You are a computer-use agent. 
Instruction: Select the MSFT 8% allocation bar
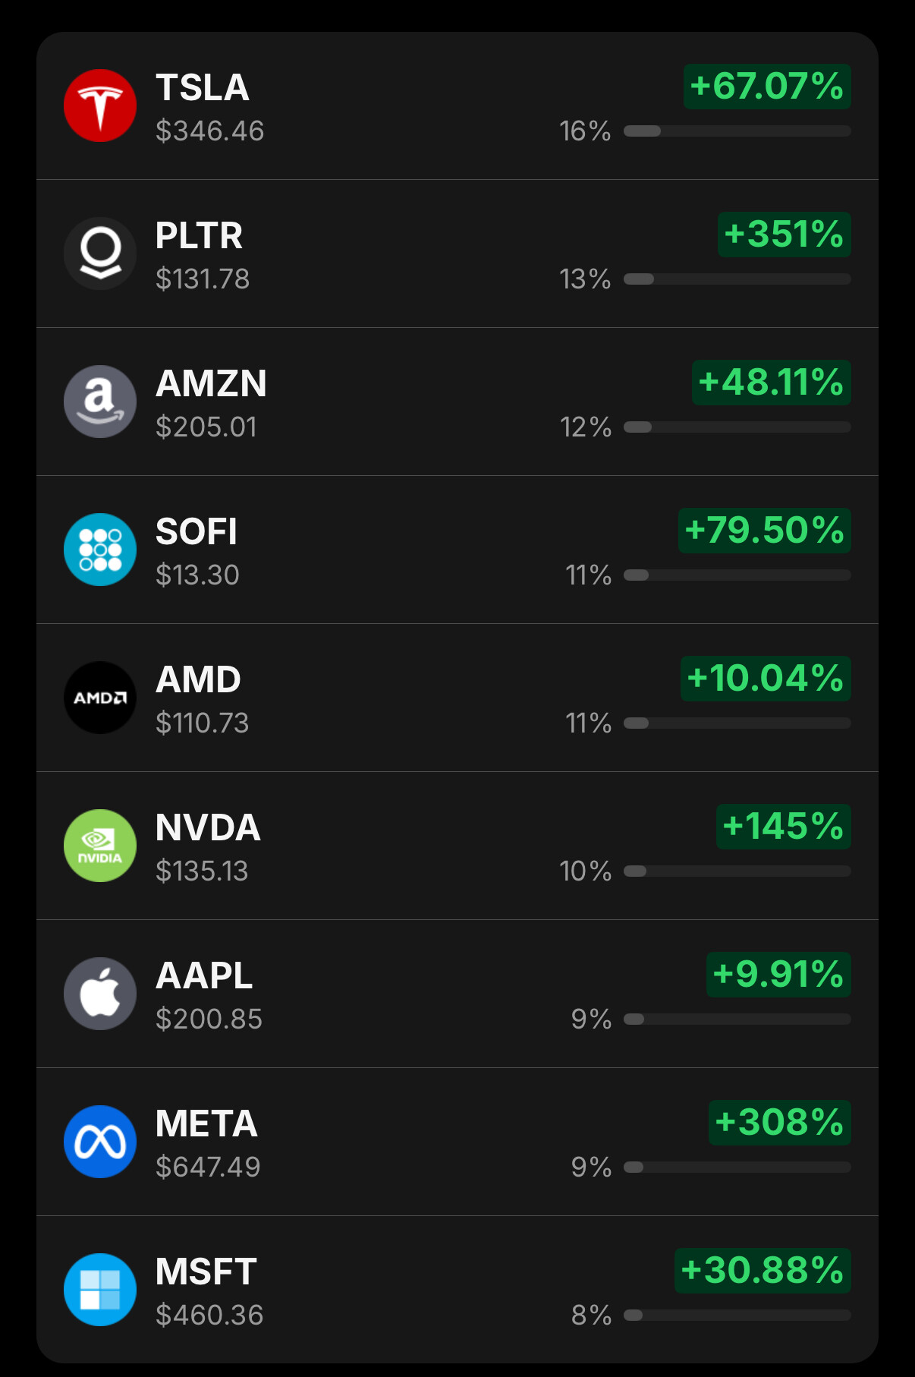tap(737, 1316)
